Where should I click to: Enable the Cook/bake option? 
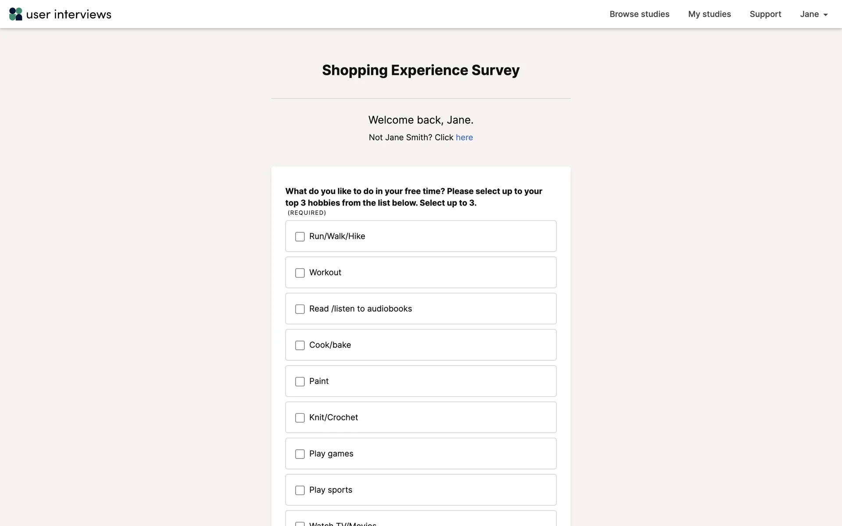point(300,345)
